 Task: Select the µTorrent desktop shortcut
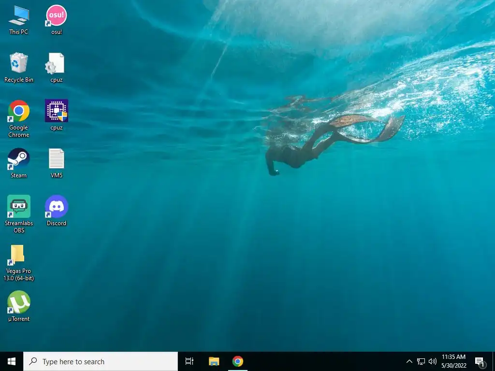(19, 306)
